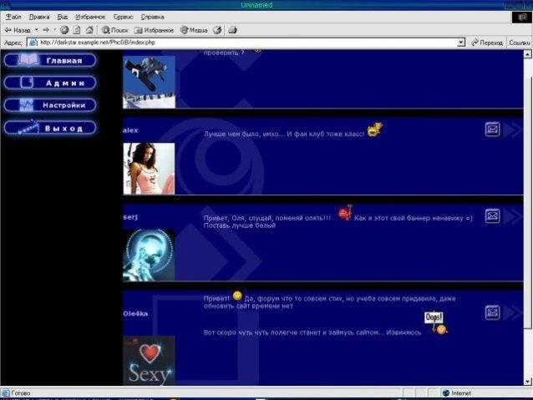Open the Правка menu
This screenshot has height=400, width=533.
(x=39, y=17)
